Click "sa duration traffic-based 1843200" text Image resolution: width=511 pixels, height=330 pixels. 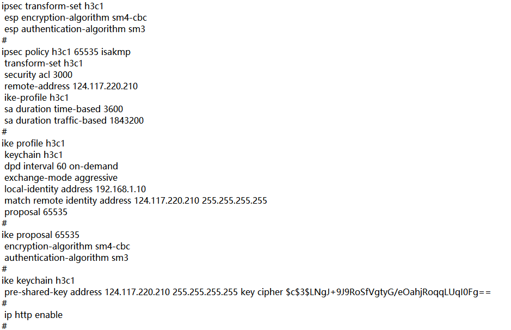pyautogui.click(x=74, y=120)
